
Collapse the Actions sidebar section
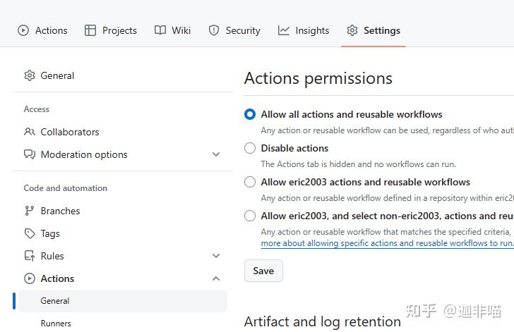click(x=216, y=278)
